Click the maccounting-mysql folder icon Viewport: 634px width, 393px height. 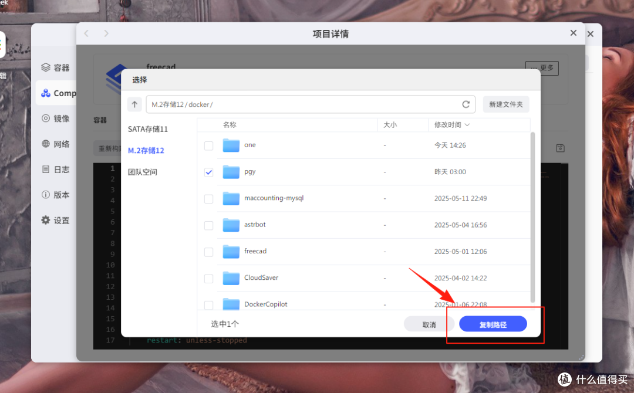click(231, 198)
